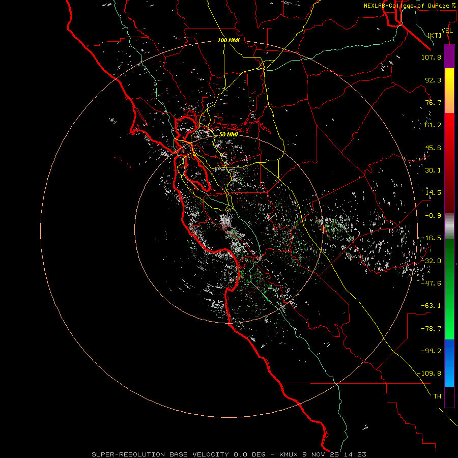
Task: Click the '100 NMI' range ring label
Action: click(x=228, y=40)
